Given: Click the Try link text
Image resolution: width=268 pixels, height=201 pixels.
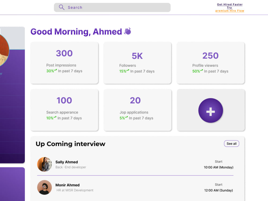Looking at the screenshot, I should tap(229, 8).
